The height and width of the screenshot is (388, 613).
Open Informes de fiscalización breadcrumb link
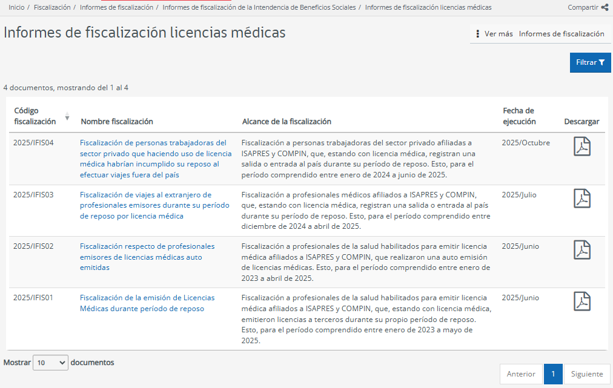pos(116,7)
